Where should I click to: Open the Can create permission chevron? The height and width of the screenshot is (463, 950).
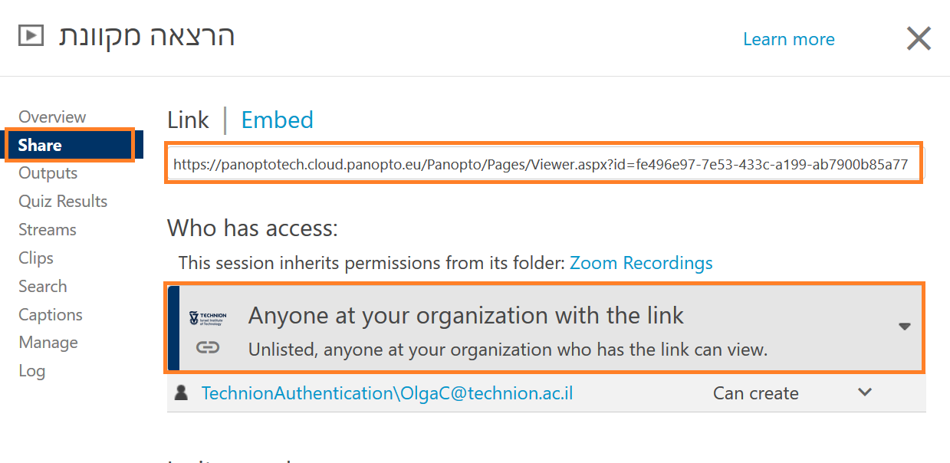click(864, 392)
